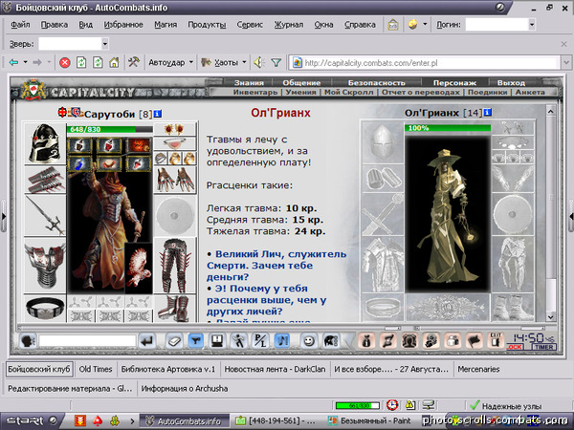
Task: Open the money bag icon
Action: pyautogui.click(x=366, y=341)
